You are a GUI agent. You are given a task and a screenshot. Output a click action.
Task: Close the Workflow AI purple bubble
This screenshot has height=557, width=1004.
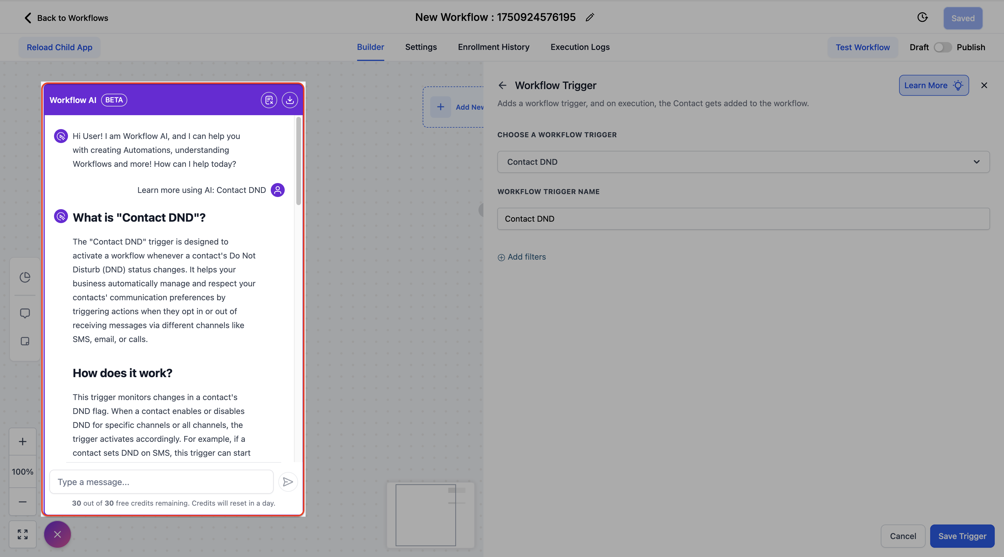(x=57, y=534)
